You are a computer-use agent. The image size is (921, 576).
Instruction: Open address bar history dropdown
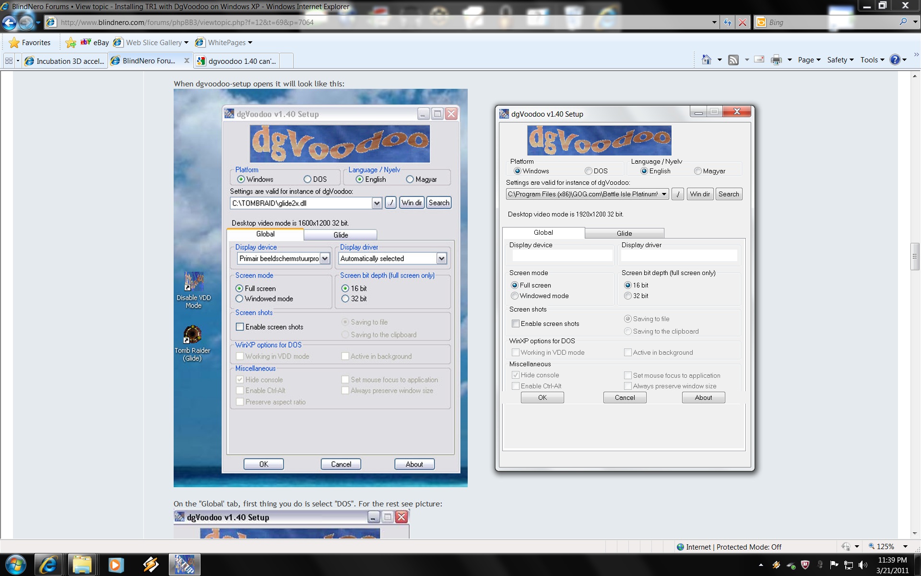(714, 23)
